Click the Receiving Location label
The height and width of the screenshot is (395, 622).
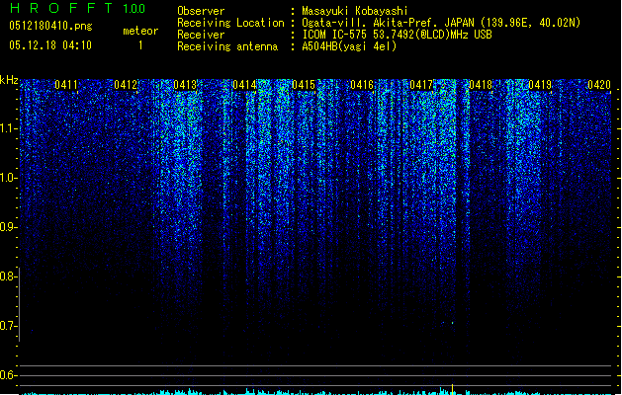[x=230, y=23]
